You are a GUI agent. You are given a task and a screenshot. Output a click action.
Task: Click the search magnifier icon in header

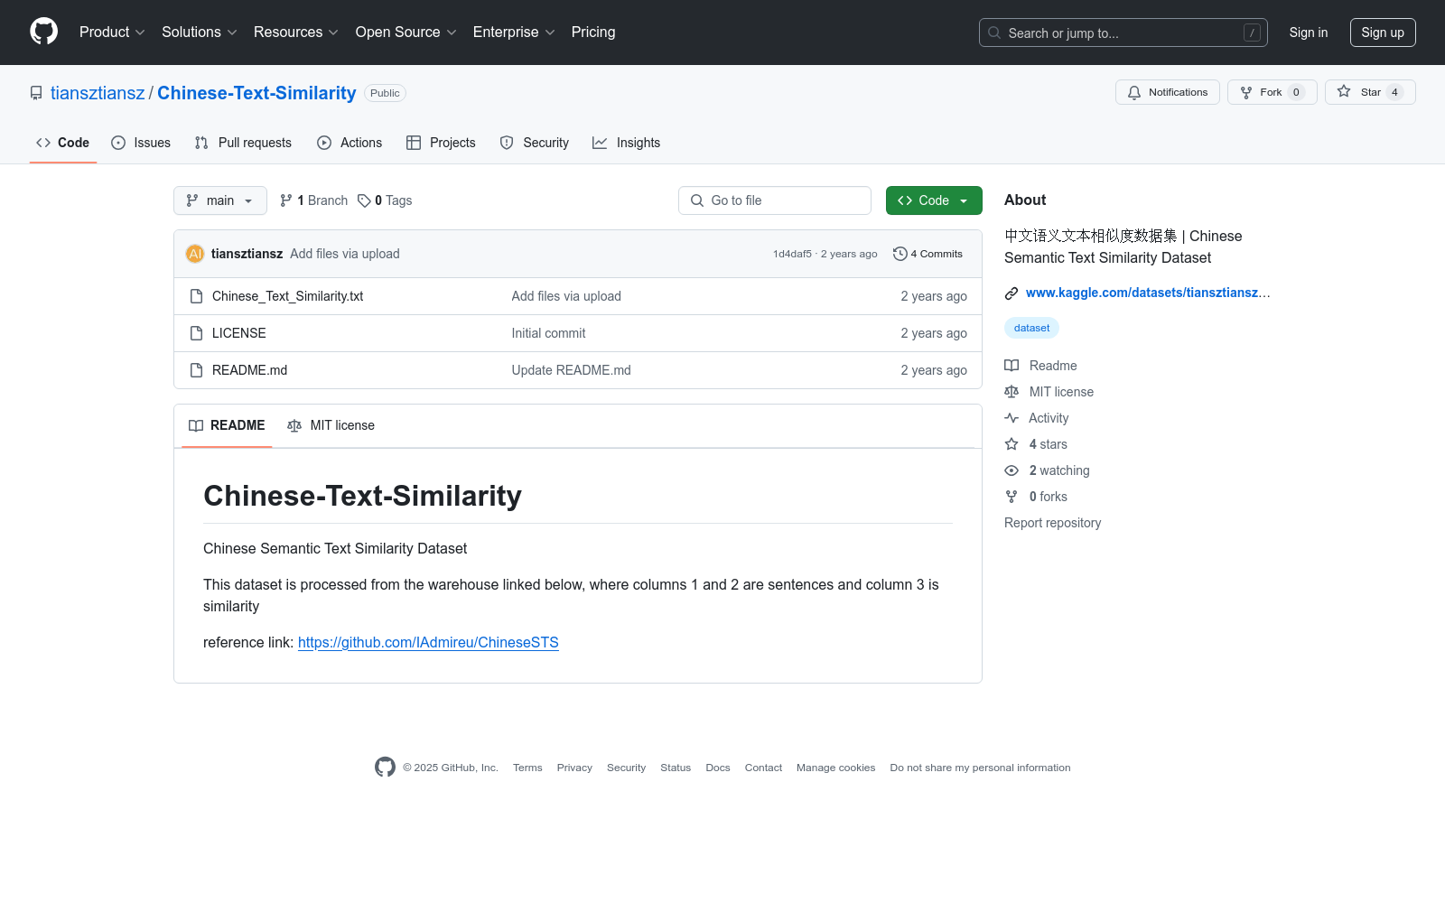994,33
